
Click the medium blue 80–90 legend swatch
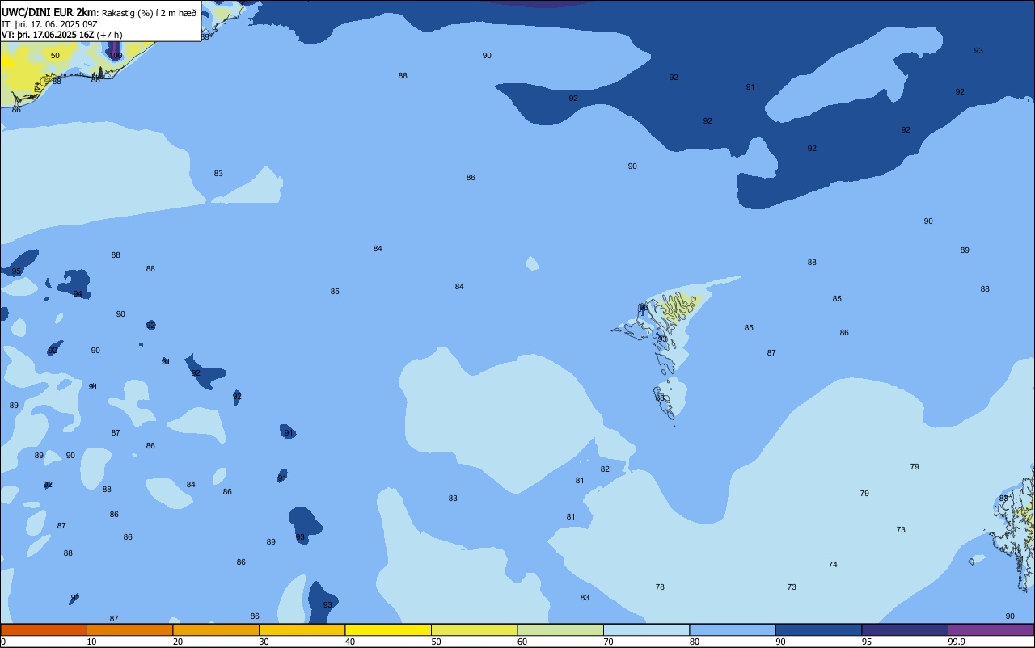coord(733,629)
